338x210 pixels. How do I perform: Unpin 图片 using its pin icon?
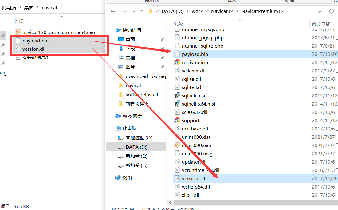[x=162, y=67]
